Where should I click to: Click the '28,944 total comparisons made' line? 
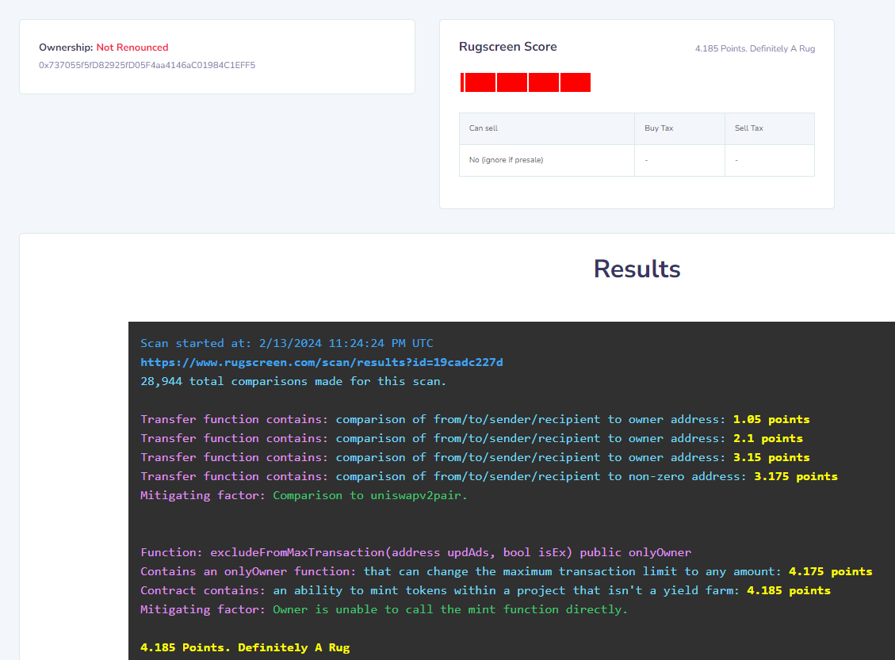click(293, 381)
